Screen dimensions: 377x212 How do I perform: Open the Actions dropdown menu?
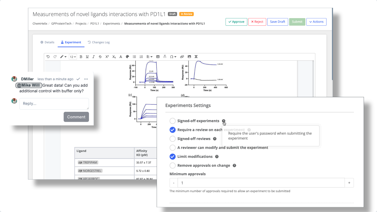pos(316,22)
